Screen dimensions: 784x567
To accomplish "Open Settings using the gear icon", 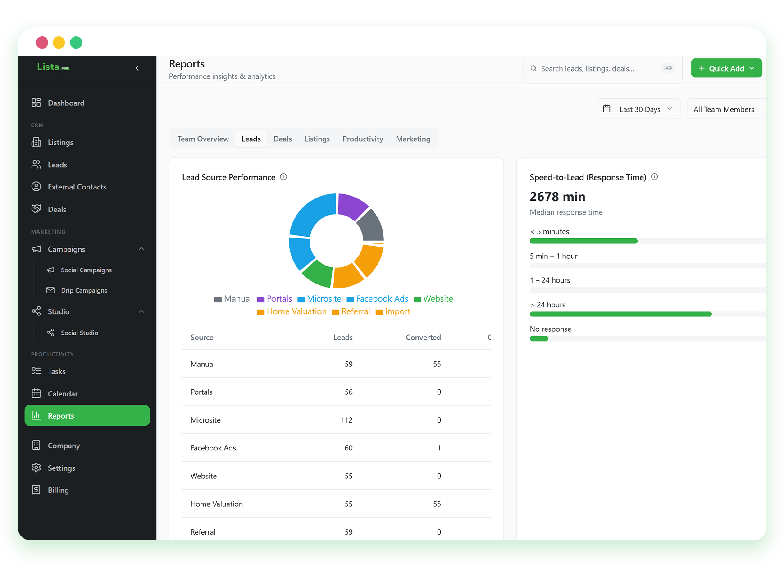I will (x=36, y=468).
